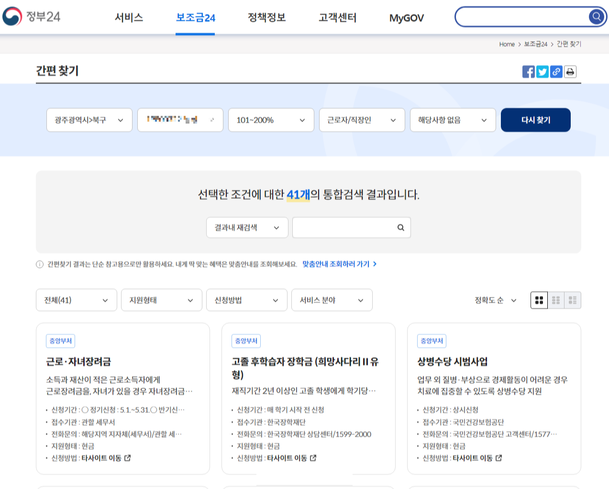Copy the page URL using link icon
The width and height of the screenshot is (609, 489).
click(x=556, y=72)
